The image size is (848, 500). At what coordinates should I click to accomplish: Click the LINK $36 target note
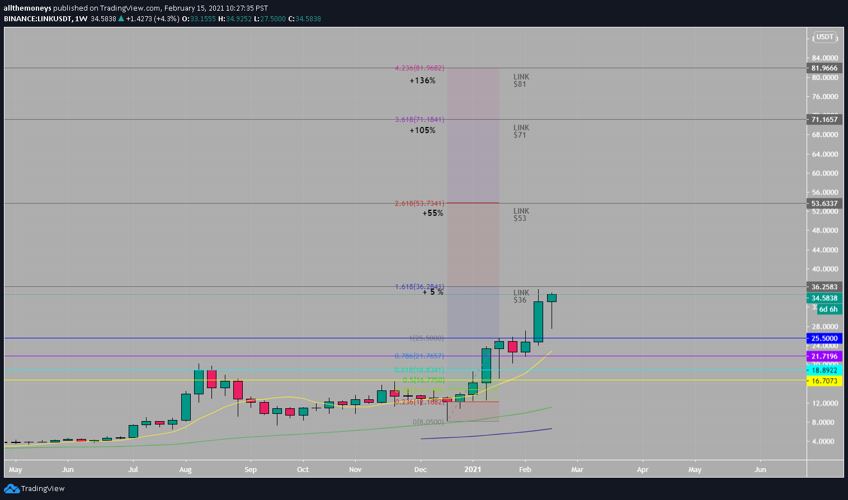point(521,296)
